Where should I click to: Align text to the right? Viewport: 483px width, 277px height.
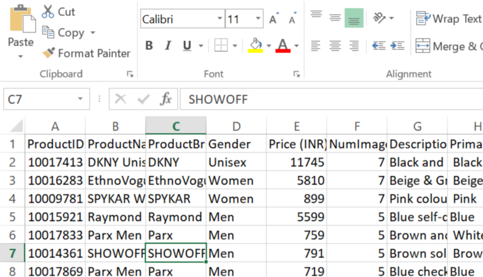pyautogui.click(x=354, y=46)
